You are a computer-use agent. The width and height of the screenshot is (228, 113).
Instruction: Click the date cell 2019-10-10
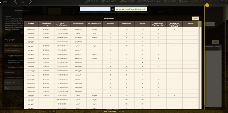(x=46, y=96)
